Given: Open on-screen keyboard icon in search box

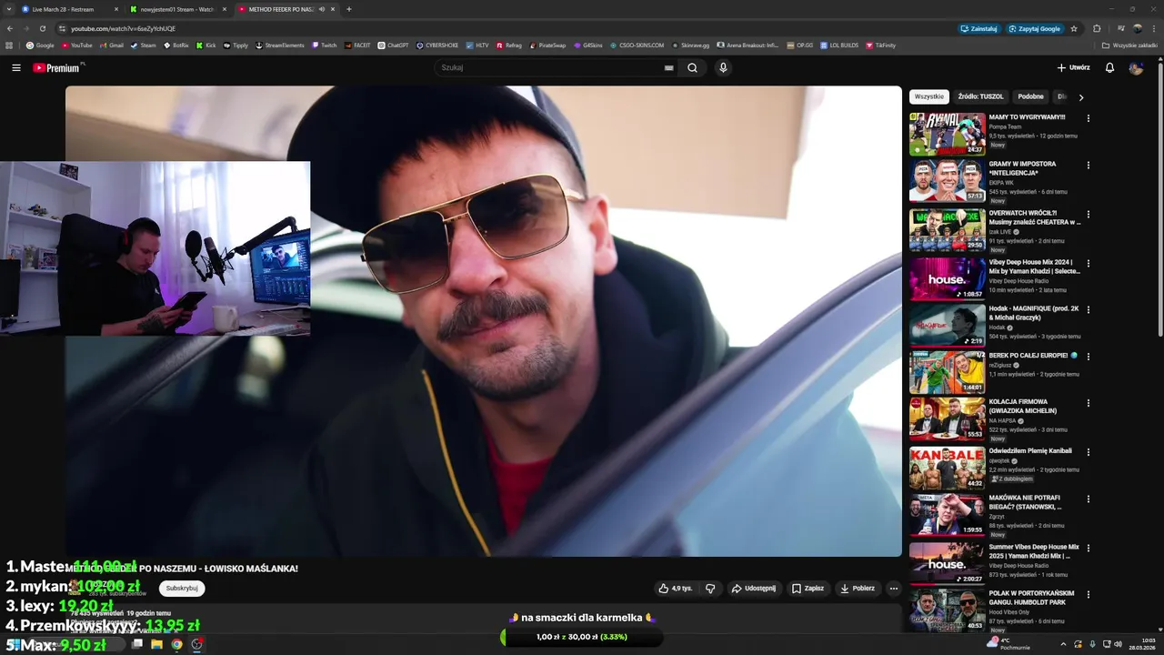Looking at the screenshot, I should coord(668,67).
